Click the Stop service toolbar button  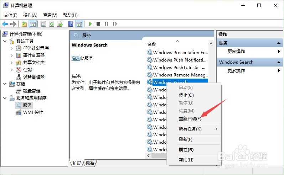pyautogui.click(x=98, y=24)
